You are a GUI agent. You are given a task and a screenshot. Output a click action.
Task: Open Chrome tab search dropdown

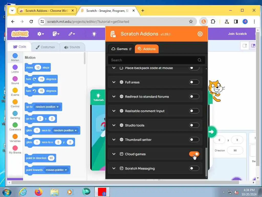(12, 11)
